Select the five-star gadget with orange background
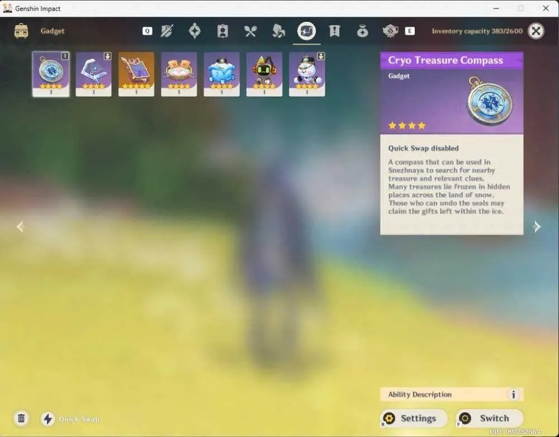The width and height of the screenshot is (559, 437). pyautogui.click(x=136, y=74)
